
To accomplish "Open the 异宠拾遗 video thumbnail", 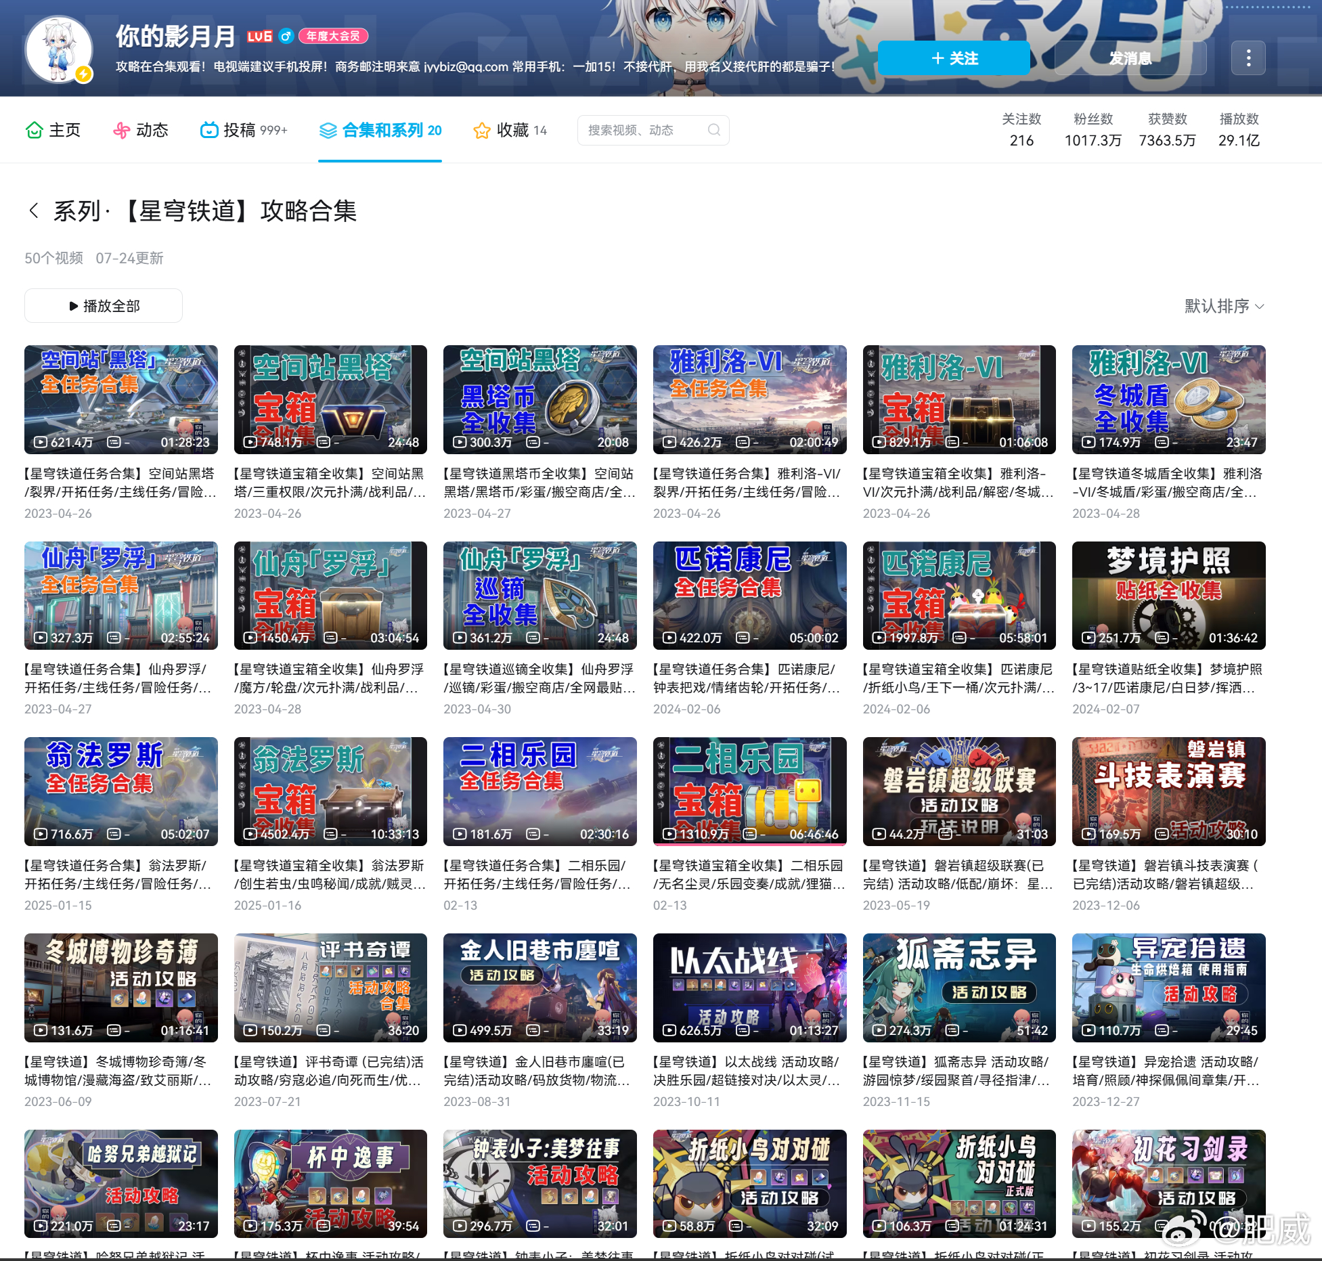I will click(x=1169, y=988).
